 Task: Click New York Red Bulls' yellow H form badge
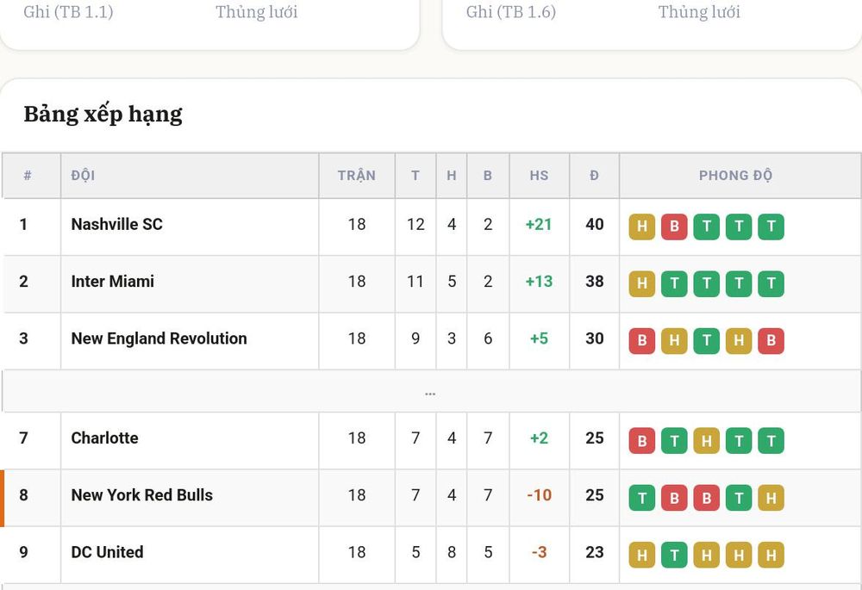[x=771, y=498]
